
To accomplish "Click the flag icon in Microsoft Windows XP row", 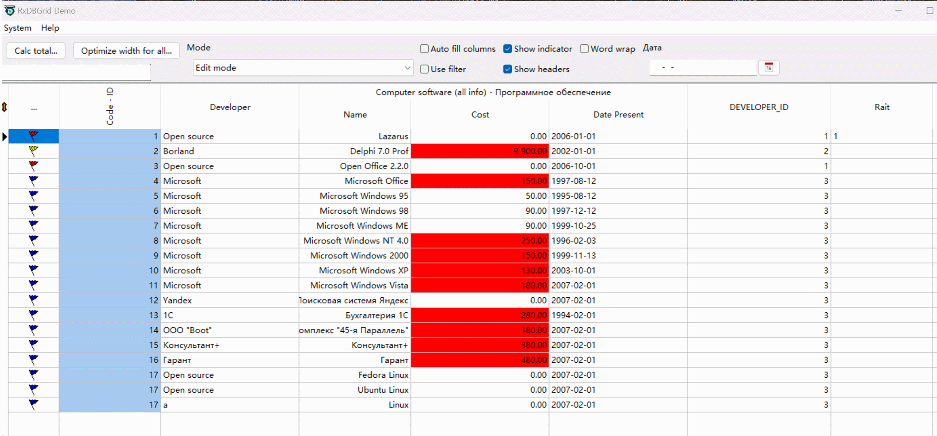I will coord(33,270).
